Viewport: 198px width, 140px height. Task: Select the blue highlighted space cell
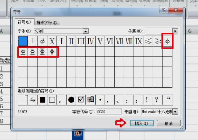pyautogui.click(x=23, y=41)
